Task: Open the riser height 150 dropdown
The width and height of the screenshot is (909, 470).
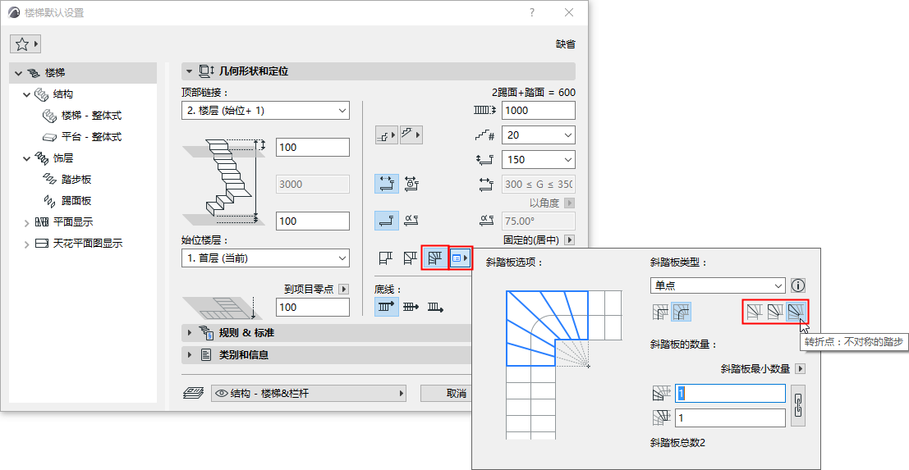Action: click(539, 159)
